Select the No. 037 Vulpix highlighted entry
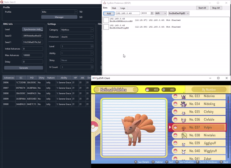Image resolution: width=231 pixels, height=168 pixels. pos(198,127)
